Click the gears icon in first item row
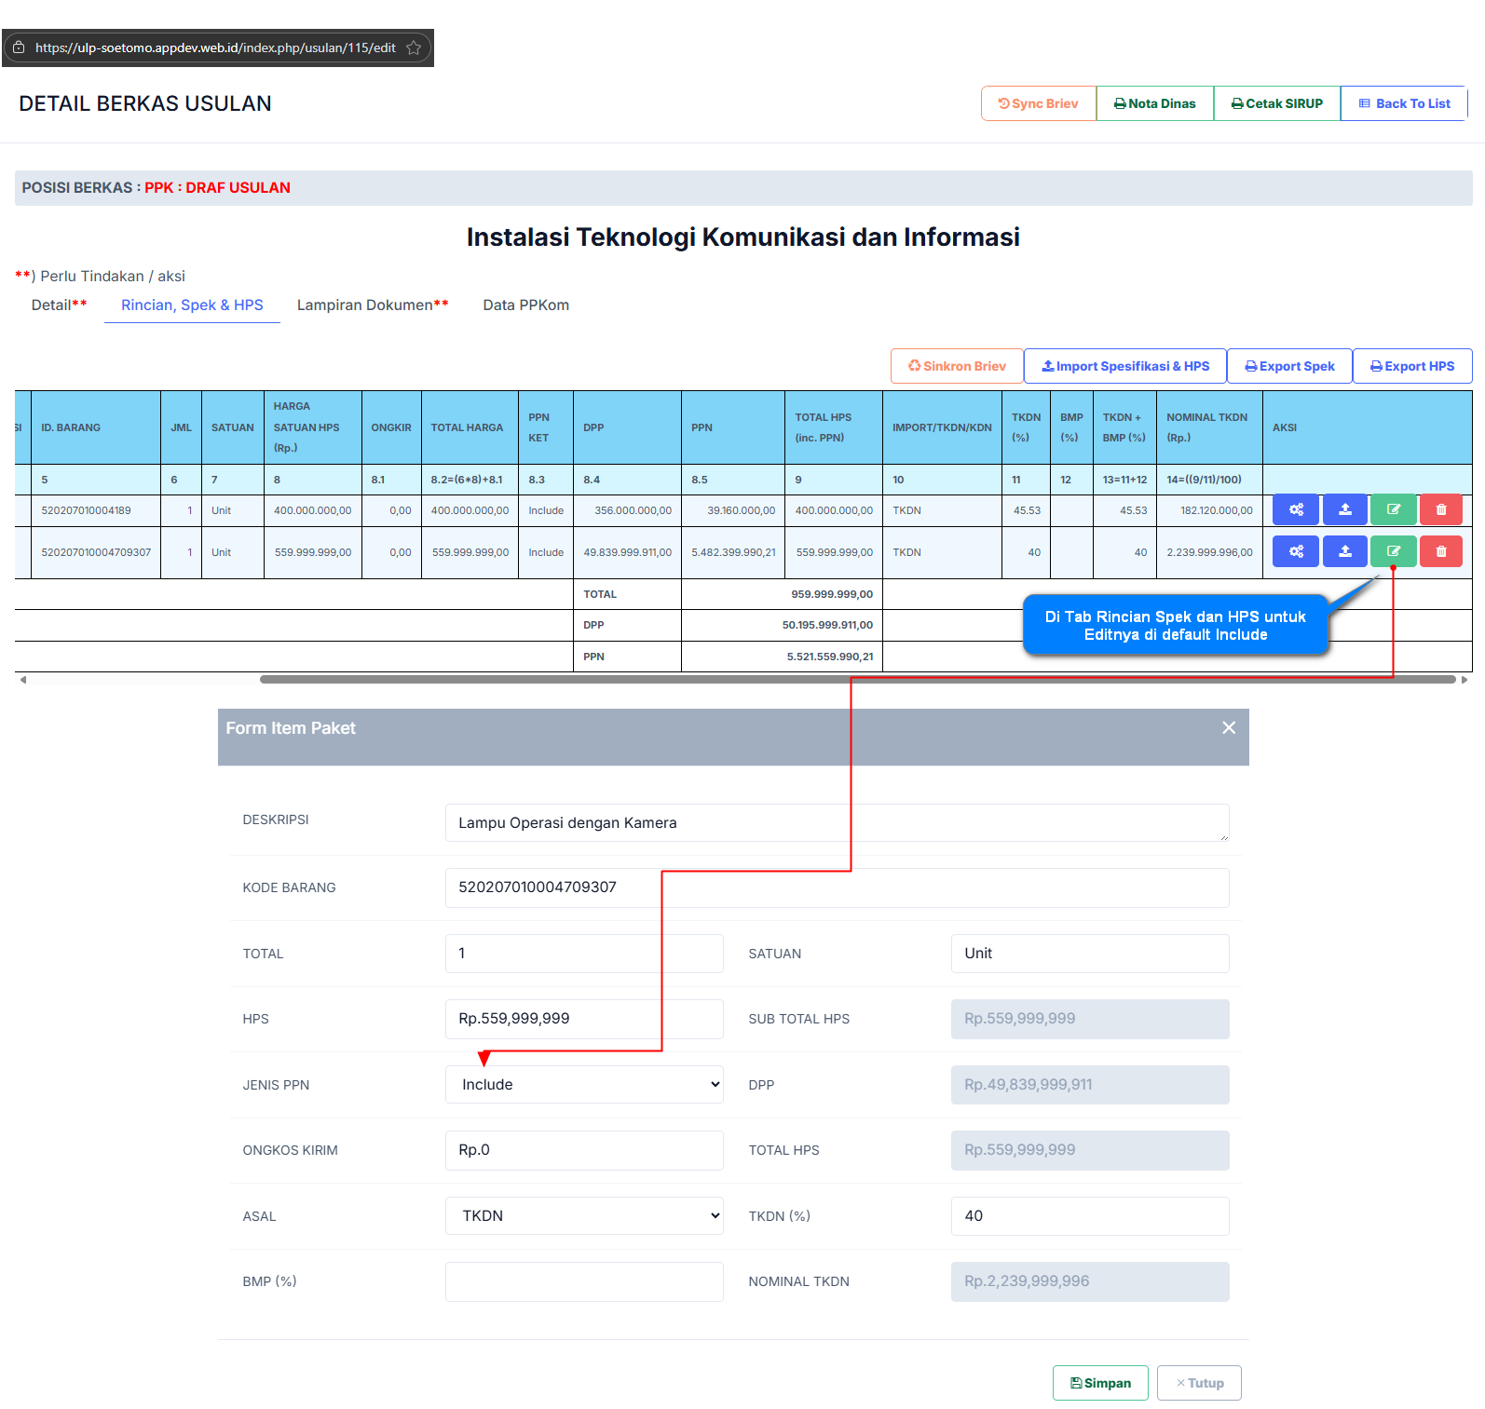This screenshot has width=1485, height=1409. 1295,509
